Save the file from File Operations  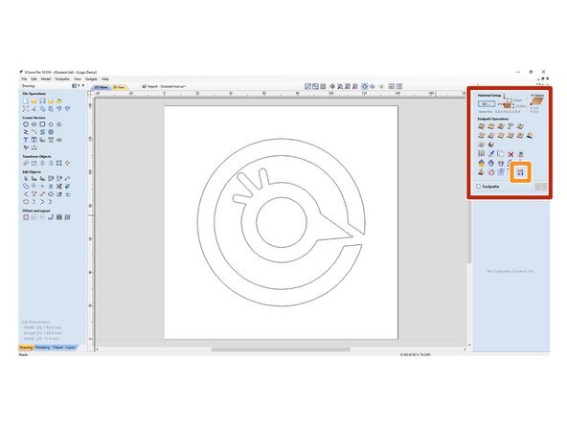click(42, 101)
